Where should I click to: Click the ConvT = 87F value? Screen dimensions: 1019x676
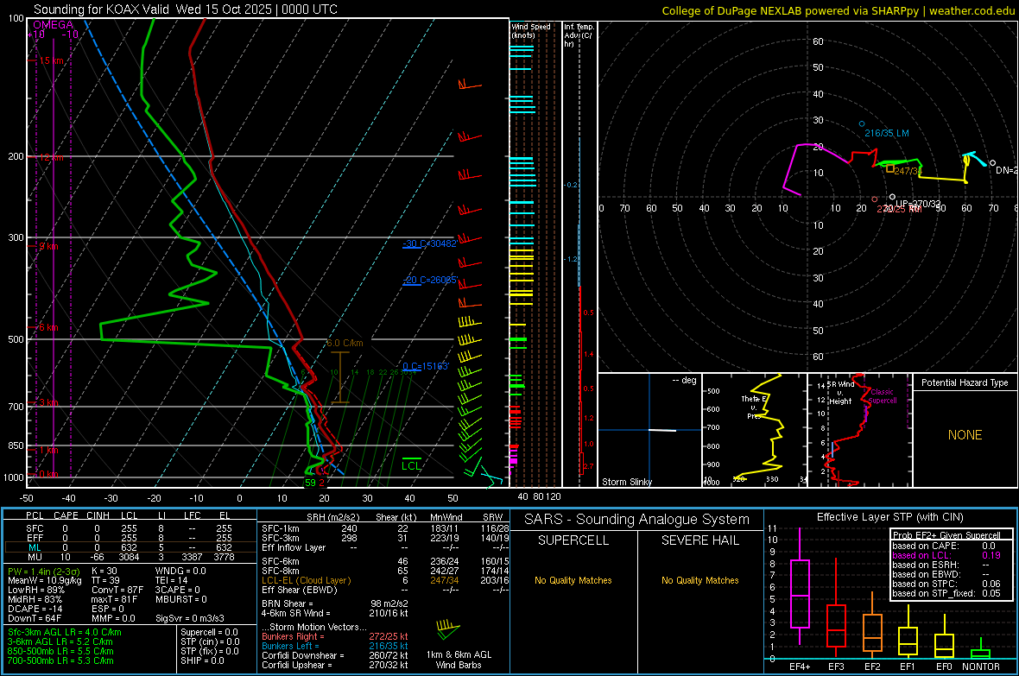[117, 591]
